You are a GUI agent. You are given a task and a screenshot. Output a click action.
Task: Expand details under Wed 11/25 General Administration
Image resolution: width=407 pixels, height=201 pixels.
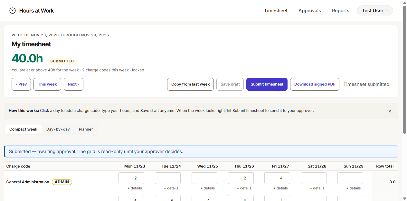208,188
